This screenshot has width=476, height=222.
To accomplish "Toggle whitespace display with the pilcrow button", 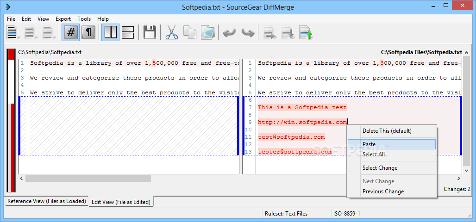I will [x=88, y=32].
